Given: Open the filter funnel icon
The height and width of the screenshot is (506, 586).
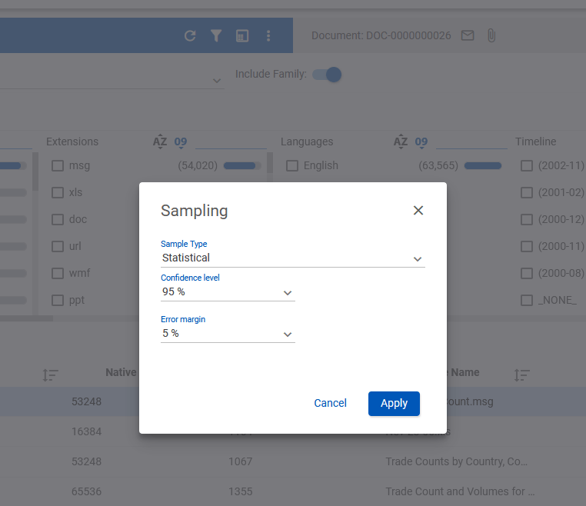Looking at the screenshot, I should [x=216, y=36].
